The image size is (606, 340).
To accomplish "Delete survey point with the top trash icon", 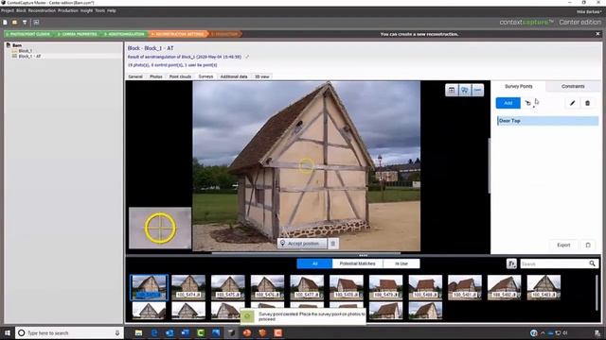I will click(x=587, y=103).
